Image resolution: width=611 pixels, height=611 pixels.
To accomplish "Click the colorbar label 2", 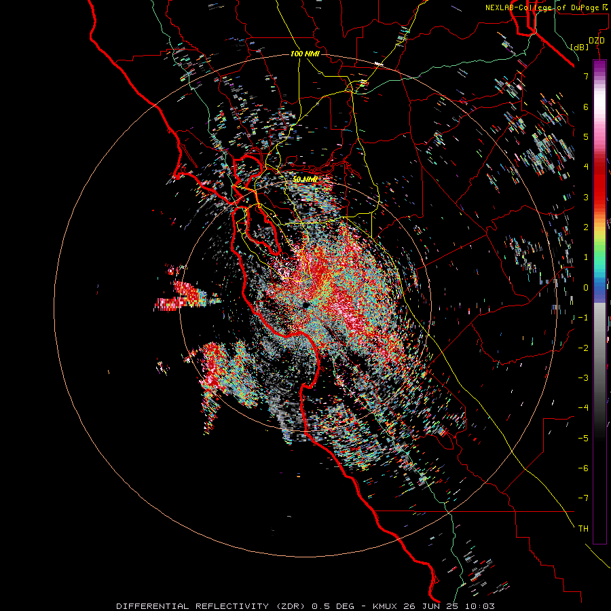I will (586, 227).
